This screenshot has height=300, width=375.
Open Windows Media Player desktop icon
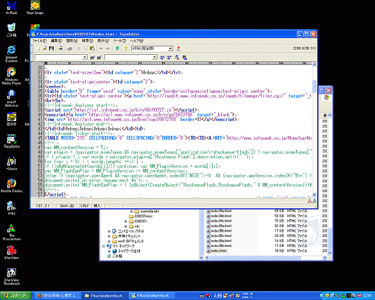coord(11,77)
